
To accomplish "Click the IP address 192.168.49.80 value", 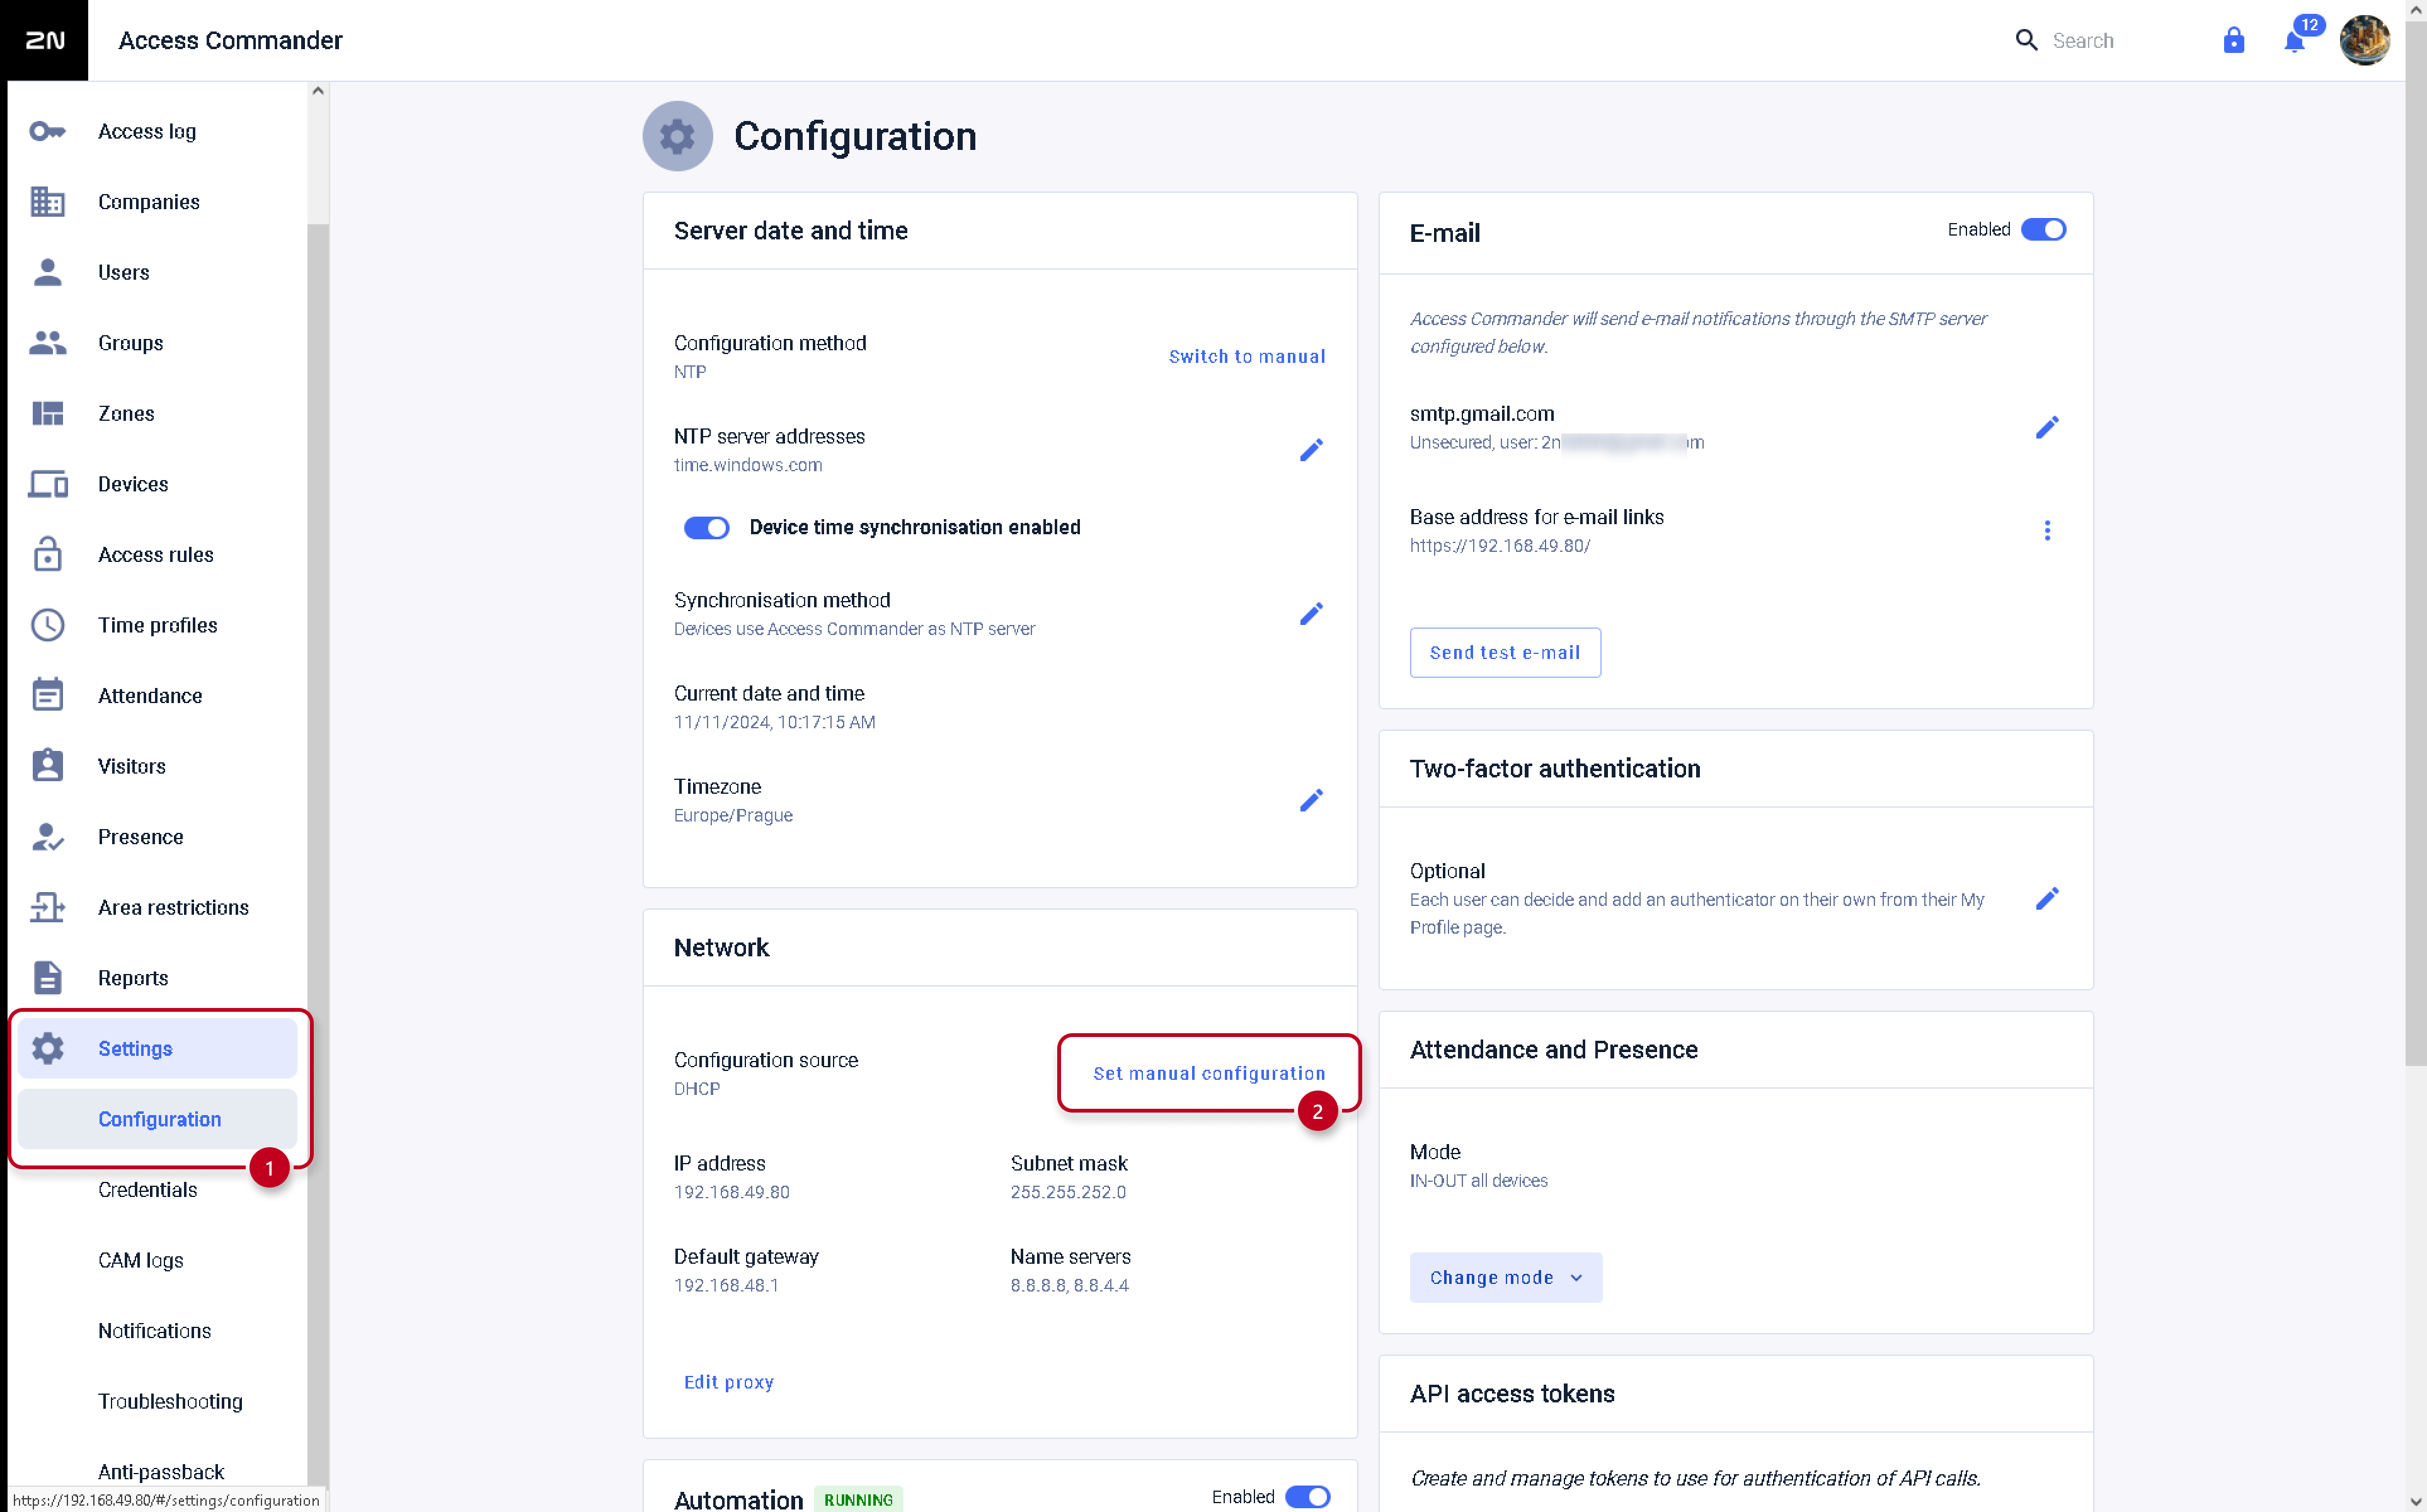I will (x=731, y=1192).
